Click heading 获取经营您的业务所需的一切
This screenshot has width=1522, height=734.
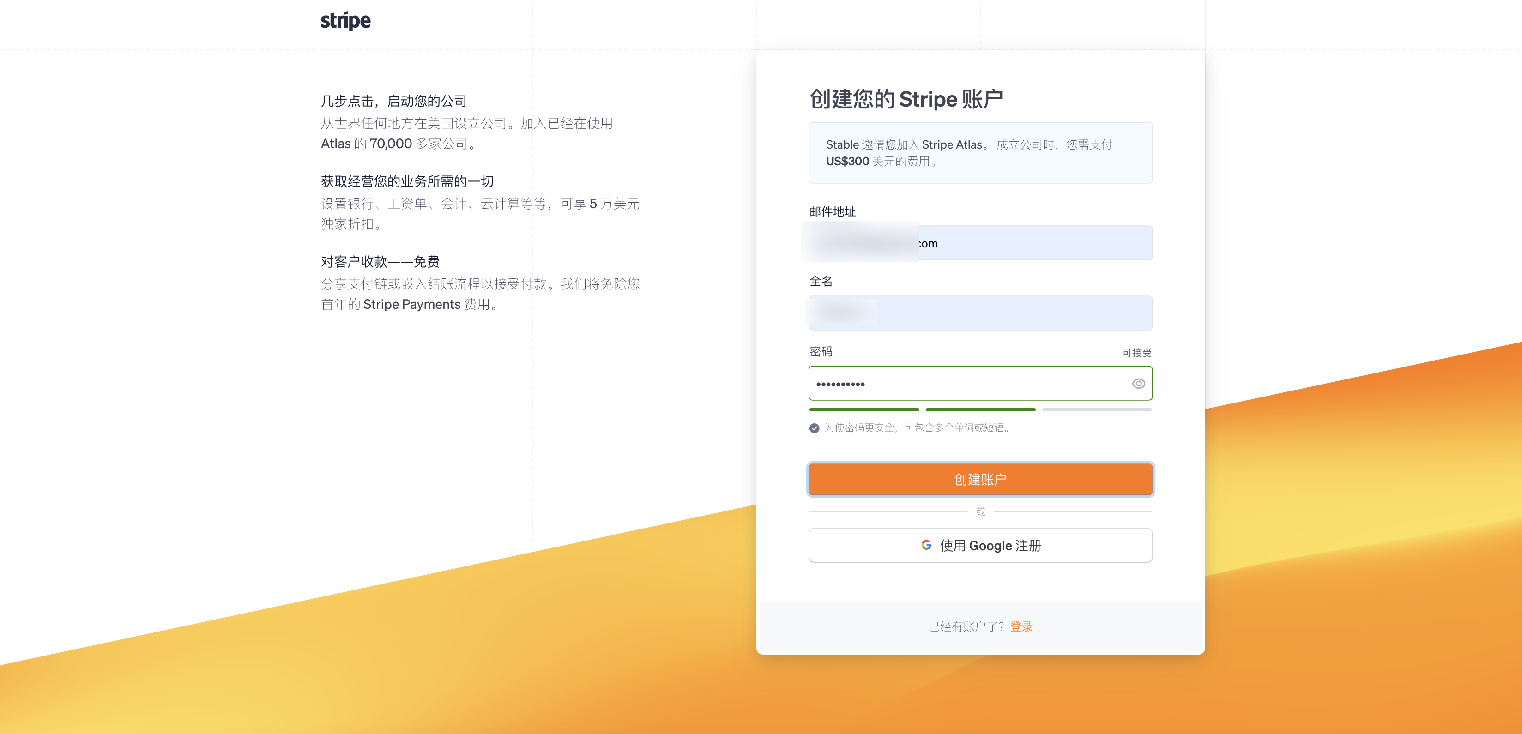click(407, 181)
